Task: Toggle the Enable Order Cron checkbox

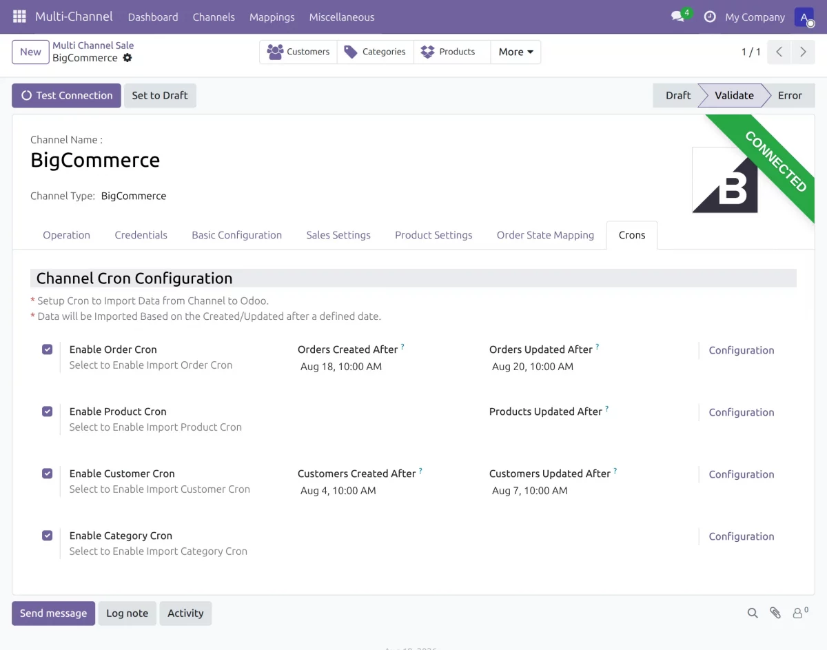Action: [x=47, y=349]
